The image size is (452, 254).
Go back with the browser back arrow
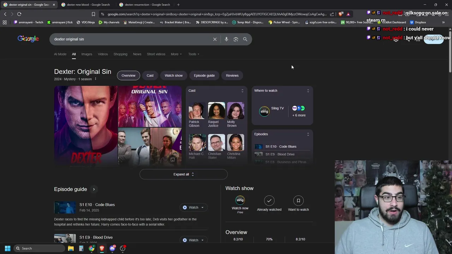coord(5,14)
